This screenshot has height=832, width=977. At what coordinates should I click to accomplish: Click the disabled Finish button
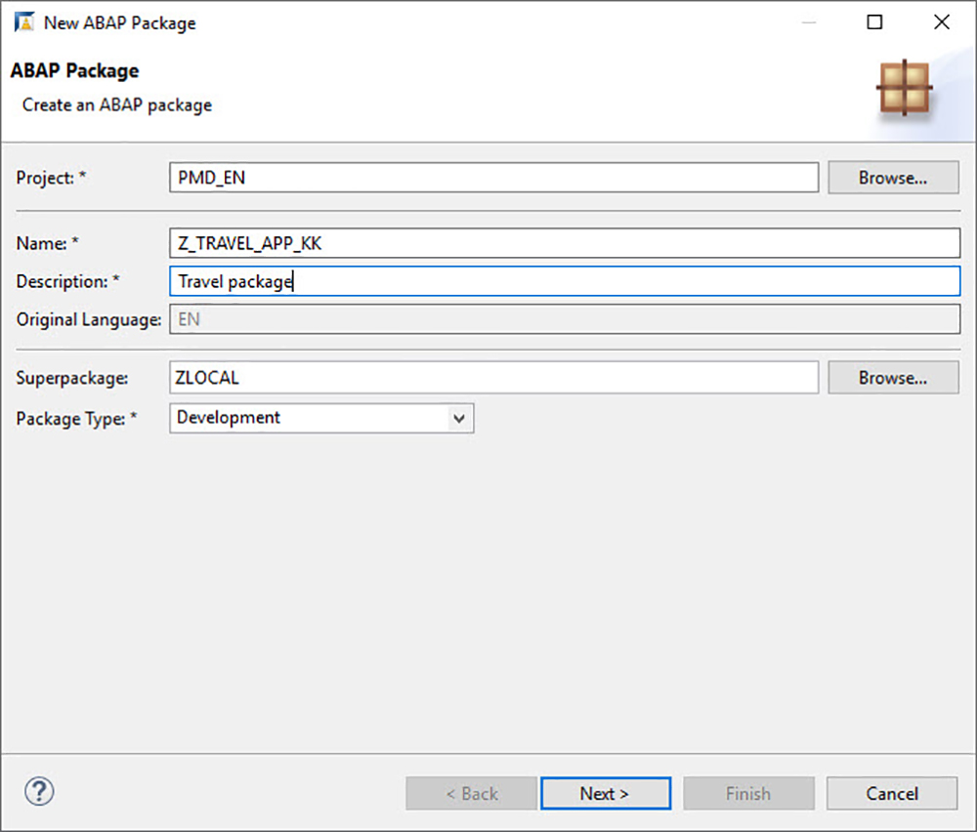(748, 793)
